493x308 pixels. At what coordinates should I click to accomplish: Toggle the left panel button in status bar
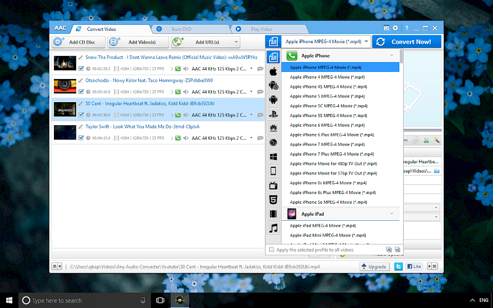[x=56, y=266]
